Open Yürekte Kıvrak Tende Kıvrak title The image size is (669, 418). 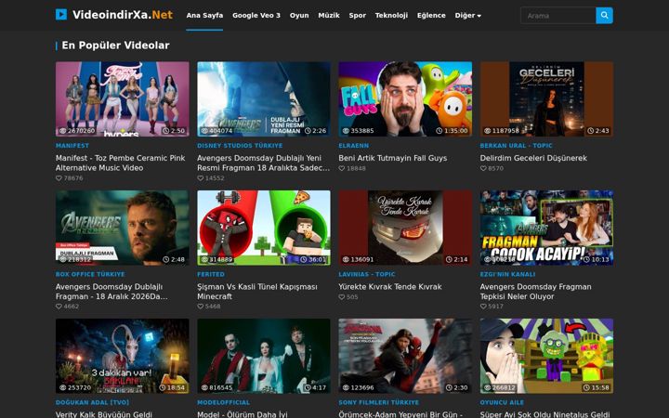(x=390, y=287)
